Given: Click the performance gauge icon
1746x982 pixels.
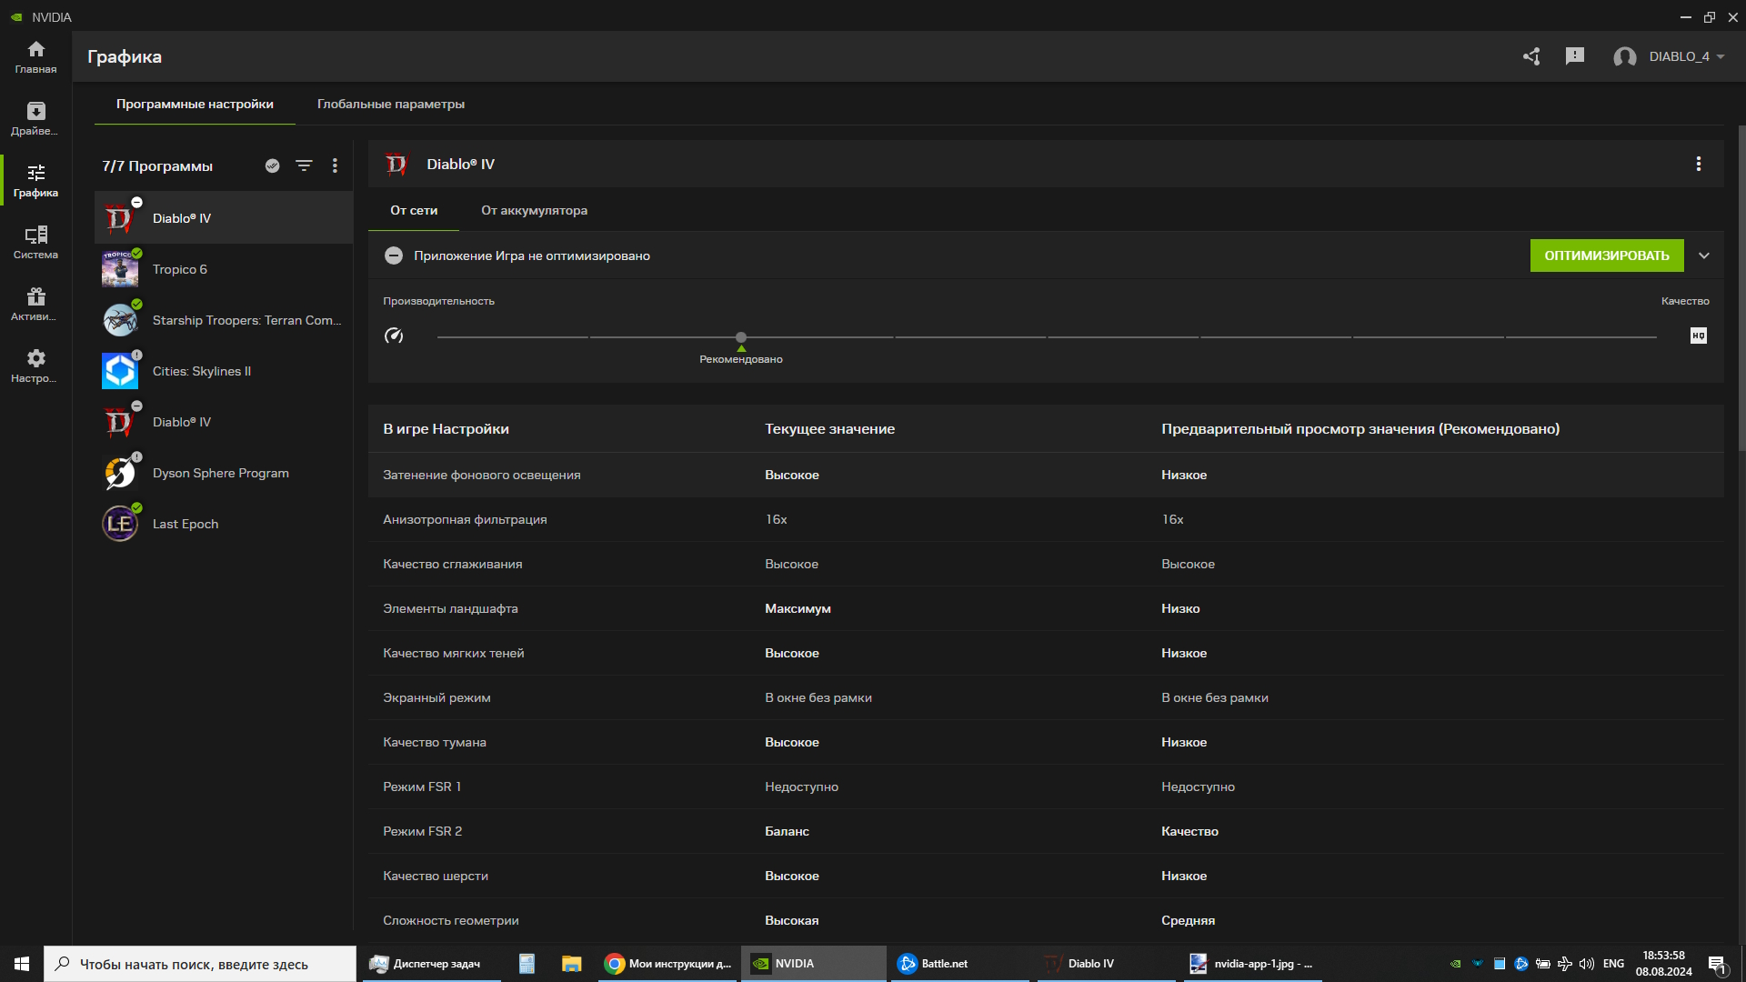Looking at the screenshot, I should point(394,336).
